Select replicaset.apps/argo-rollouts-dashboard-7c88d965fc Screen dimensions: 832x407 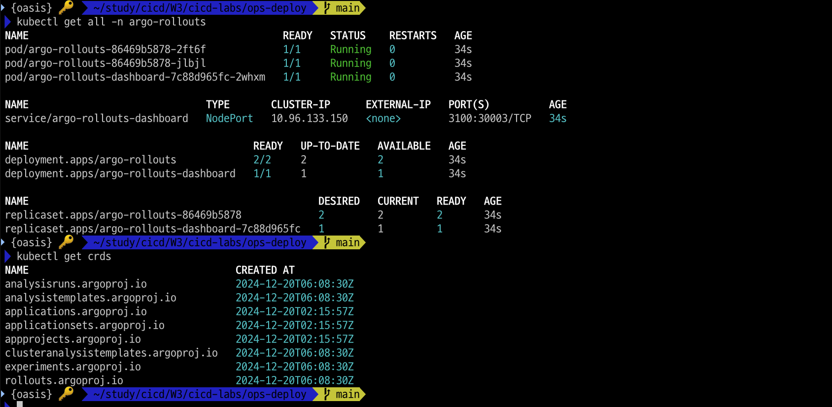(153, 229)
